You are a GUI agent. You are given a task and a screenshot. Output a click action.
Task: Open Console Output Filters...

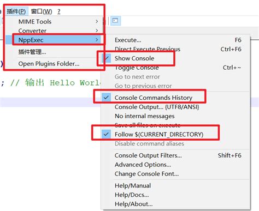pos(176,155)
